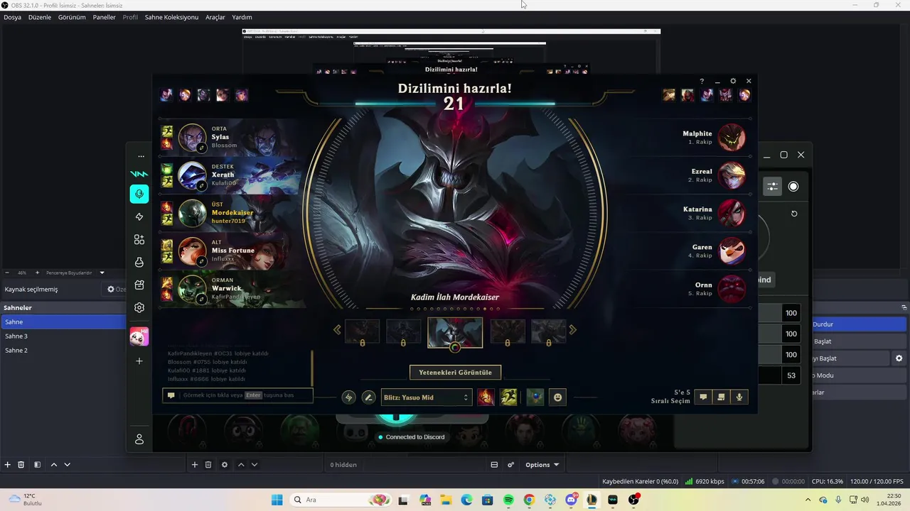Zoom in OBS preview with plus
The height and width of the screenshot is (511, 910).
[37, 273]
